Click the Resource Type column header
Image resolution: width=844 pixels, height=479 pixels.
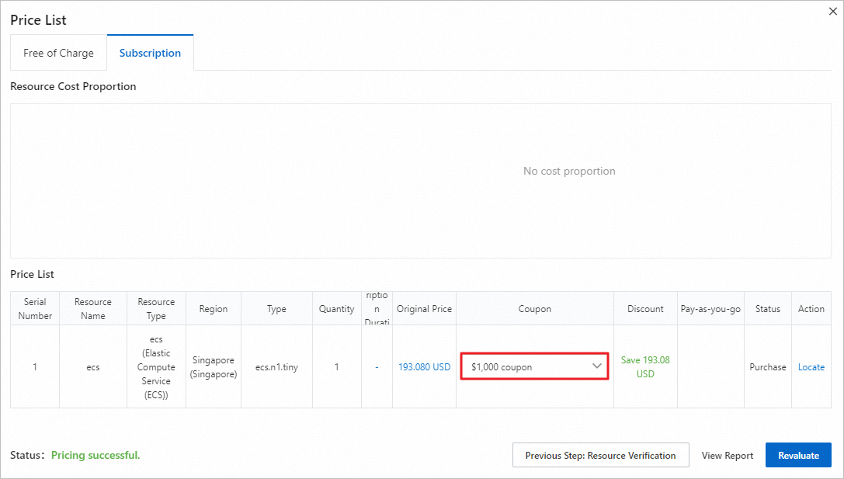[156, 309]
